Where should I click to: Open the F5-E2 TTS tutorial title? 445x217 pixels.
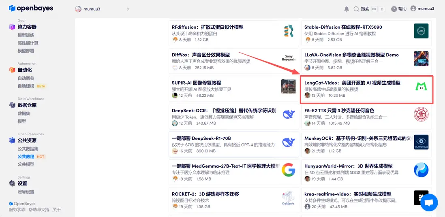coord(339,111)
